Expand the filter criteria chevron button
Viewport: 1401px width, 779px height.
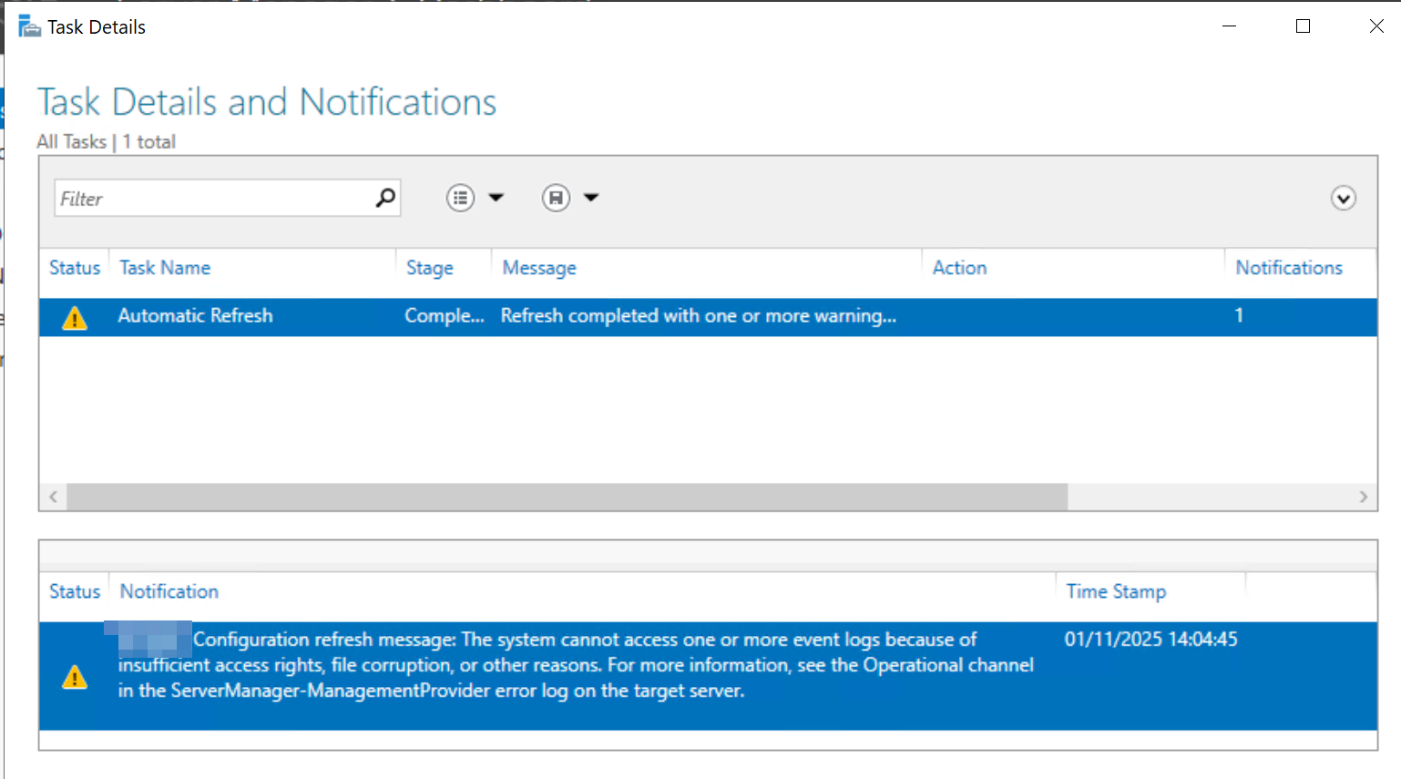tap(1343, 198)
